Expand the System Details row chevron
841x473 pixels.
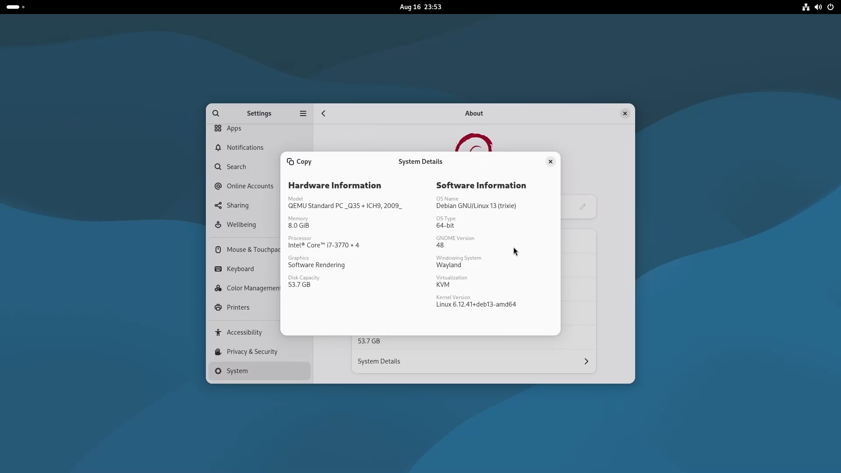(x=586, y=361)
